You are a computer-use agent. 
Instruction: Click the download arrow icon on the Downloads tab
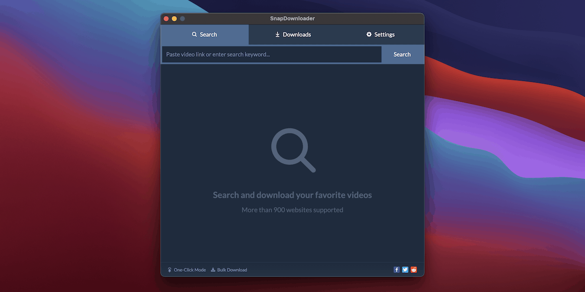(277, 34)
